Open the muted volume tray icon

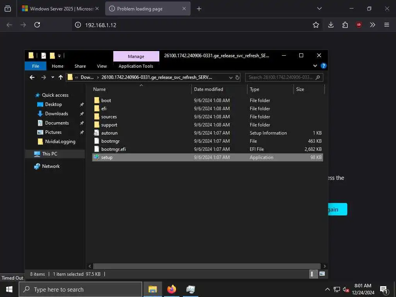coord(346,289)
